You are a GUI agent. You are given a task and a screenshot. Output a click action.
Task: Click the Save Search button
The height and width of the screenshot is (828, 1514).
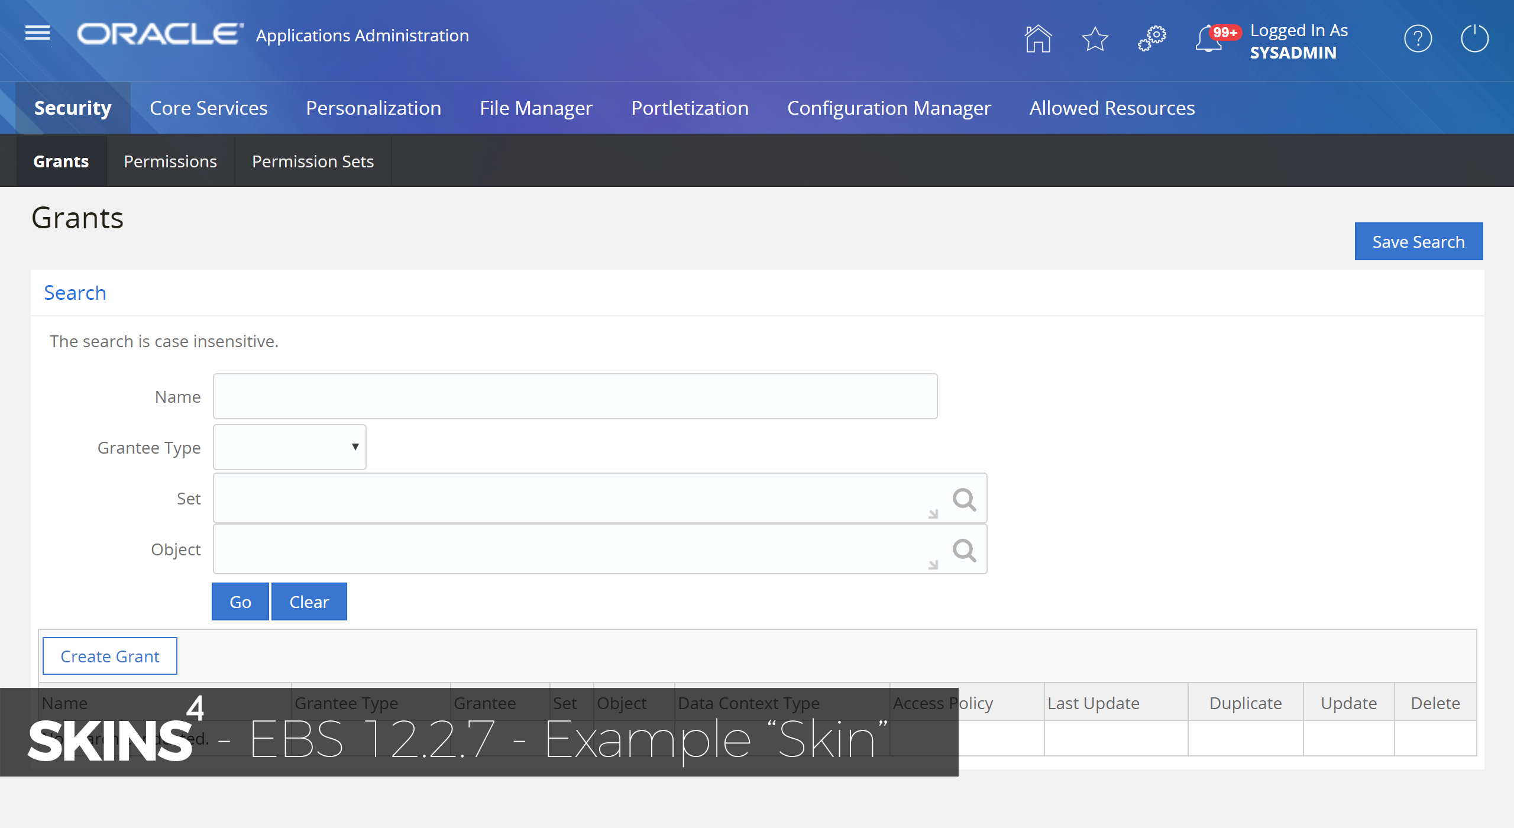1419,242
